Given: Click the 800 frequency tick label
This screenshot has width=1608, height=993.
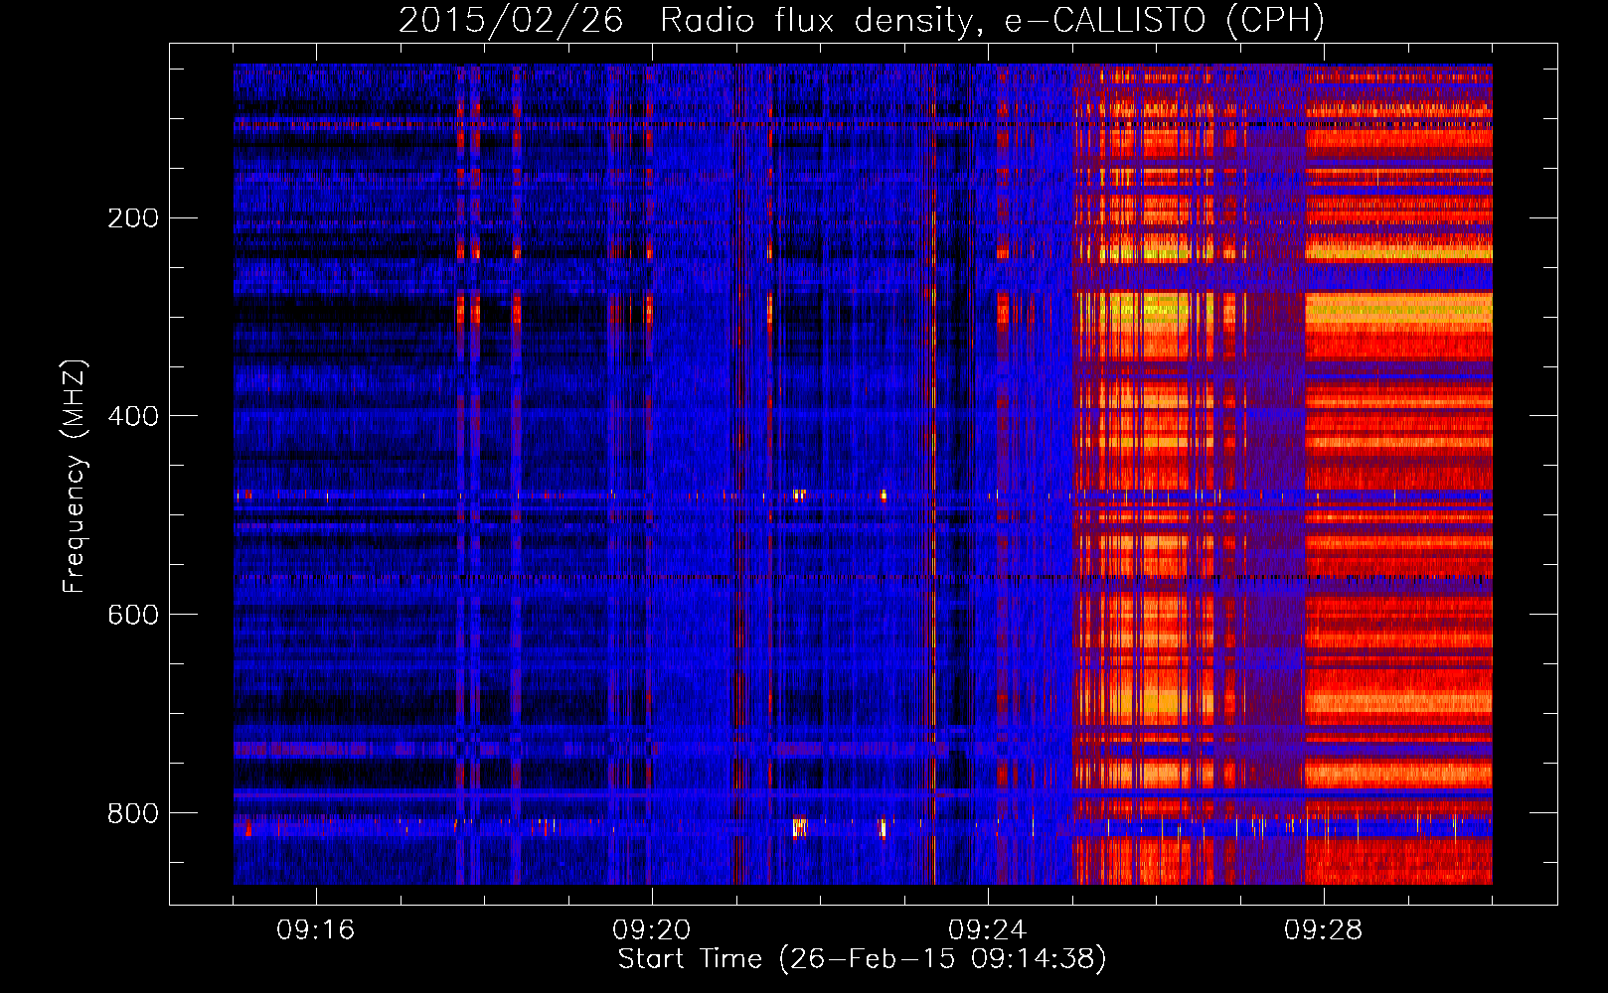Looking at the screenshot, I should click(133, 814).
